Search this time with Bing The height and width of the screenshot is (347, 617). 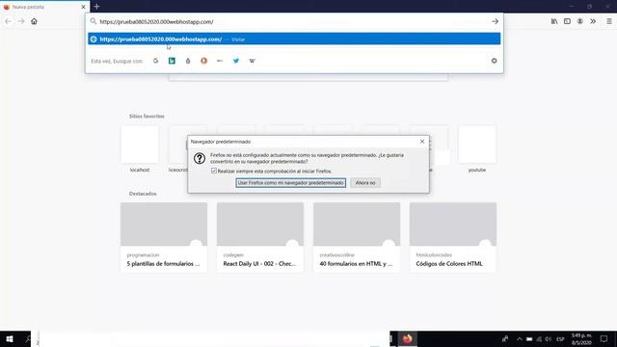(172, 61)
